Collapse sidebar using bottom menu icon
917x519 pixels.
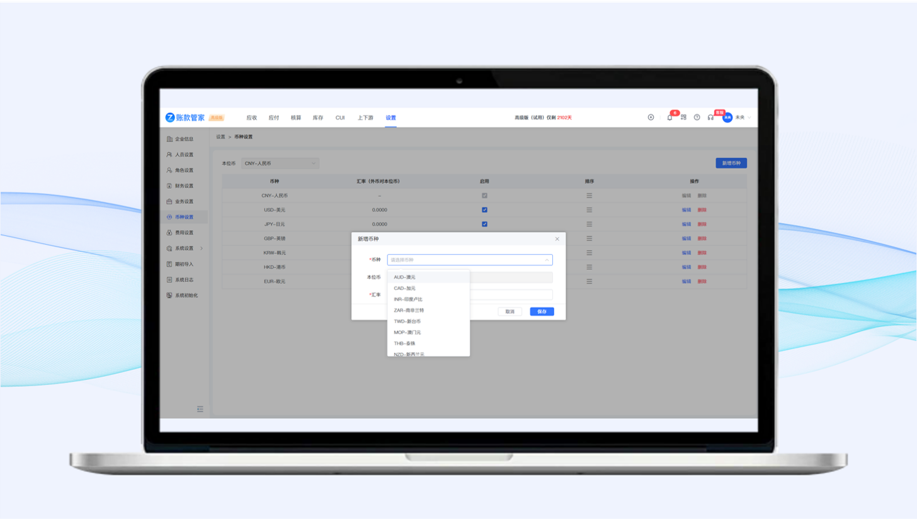point(200,409)
